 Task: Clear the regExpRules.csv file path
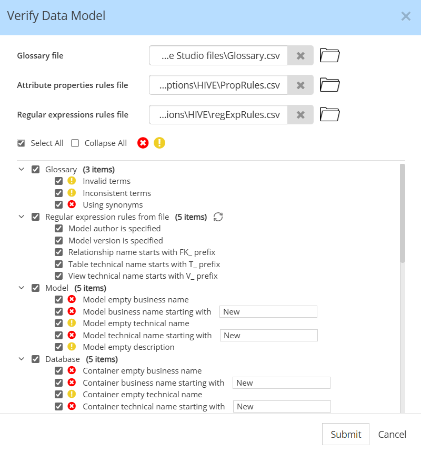tap(300, 115)
